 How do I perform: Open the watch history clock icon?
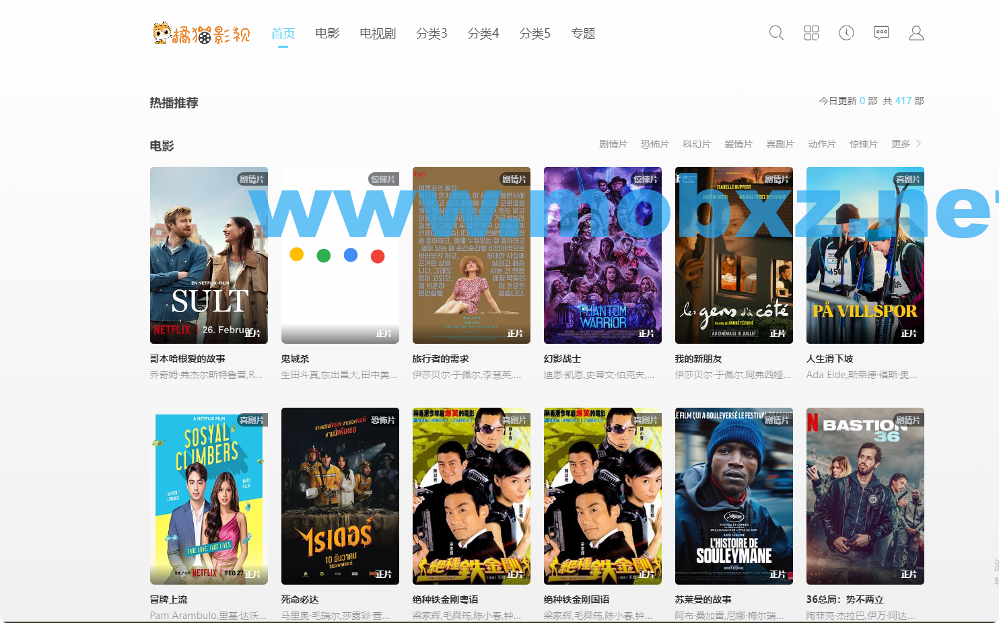[846, 33]
